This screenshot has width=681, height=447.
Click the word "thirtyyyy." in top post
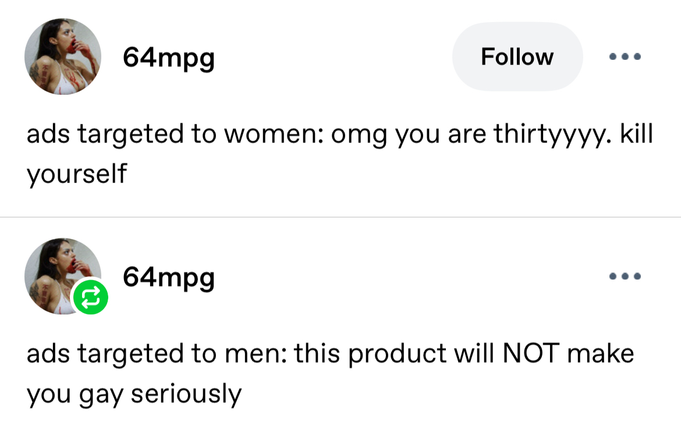tap(552, 135)
